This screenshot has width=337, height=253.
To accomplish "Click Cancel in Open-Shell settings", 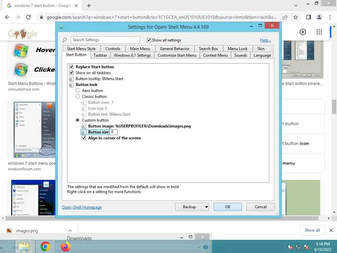I will pos(261,207).
